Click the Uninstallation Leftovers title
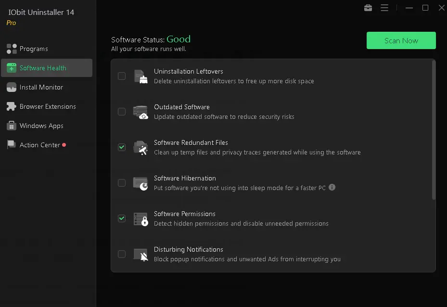 (x=189, y=71)
